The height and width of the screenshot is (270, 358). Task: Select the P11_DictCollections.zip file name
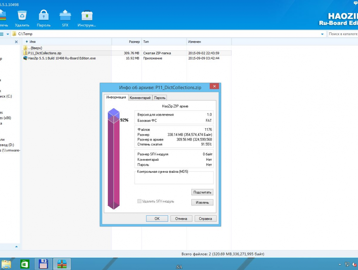tap(45, 53)
